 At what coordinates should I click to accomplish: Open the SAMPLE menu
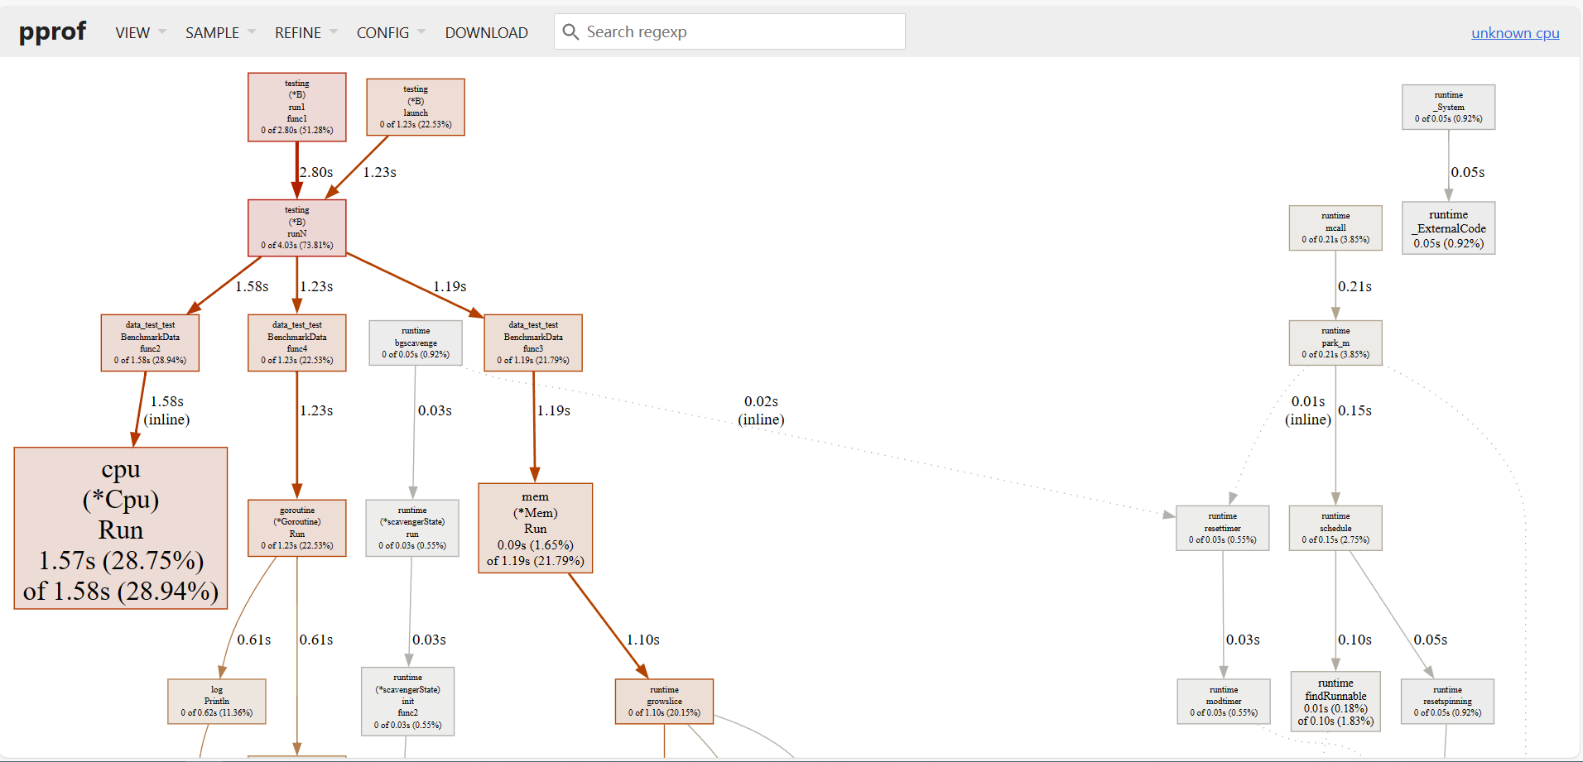[x=212, y=32]
